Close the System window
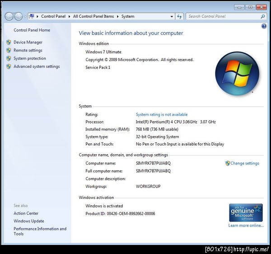This screenshot has height=254, width=271. click(261, 7)
